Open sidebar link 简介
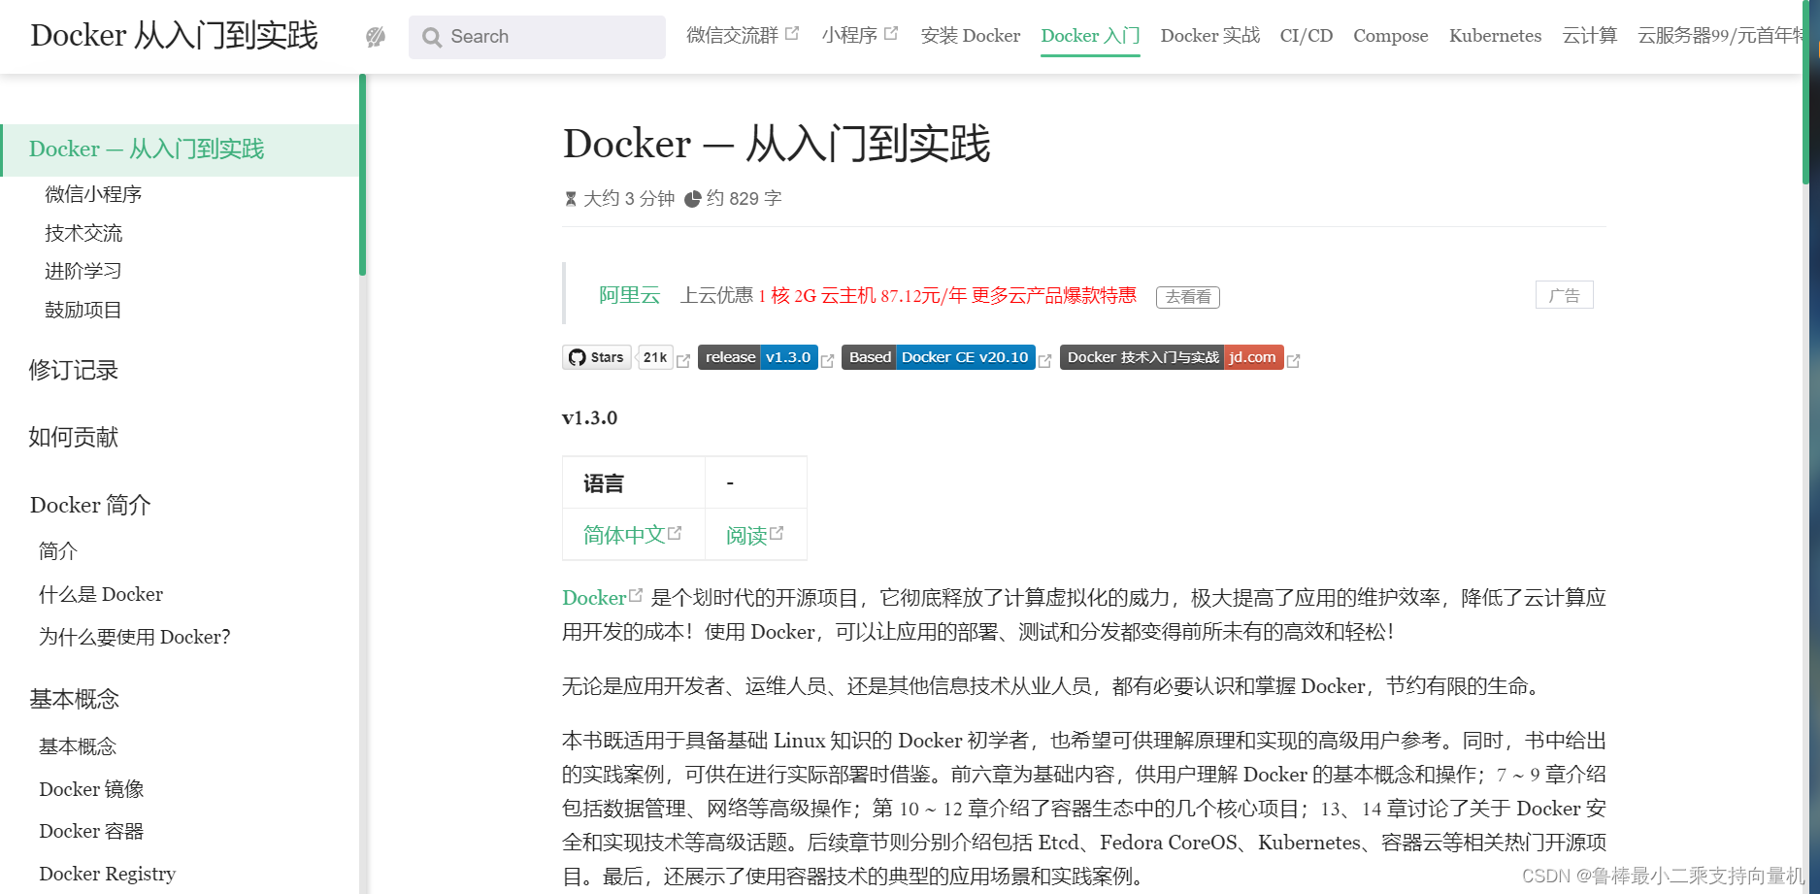Screen dimensions: 1820x894 pos(58,551)
